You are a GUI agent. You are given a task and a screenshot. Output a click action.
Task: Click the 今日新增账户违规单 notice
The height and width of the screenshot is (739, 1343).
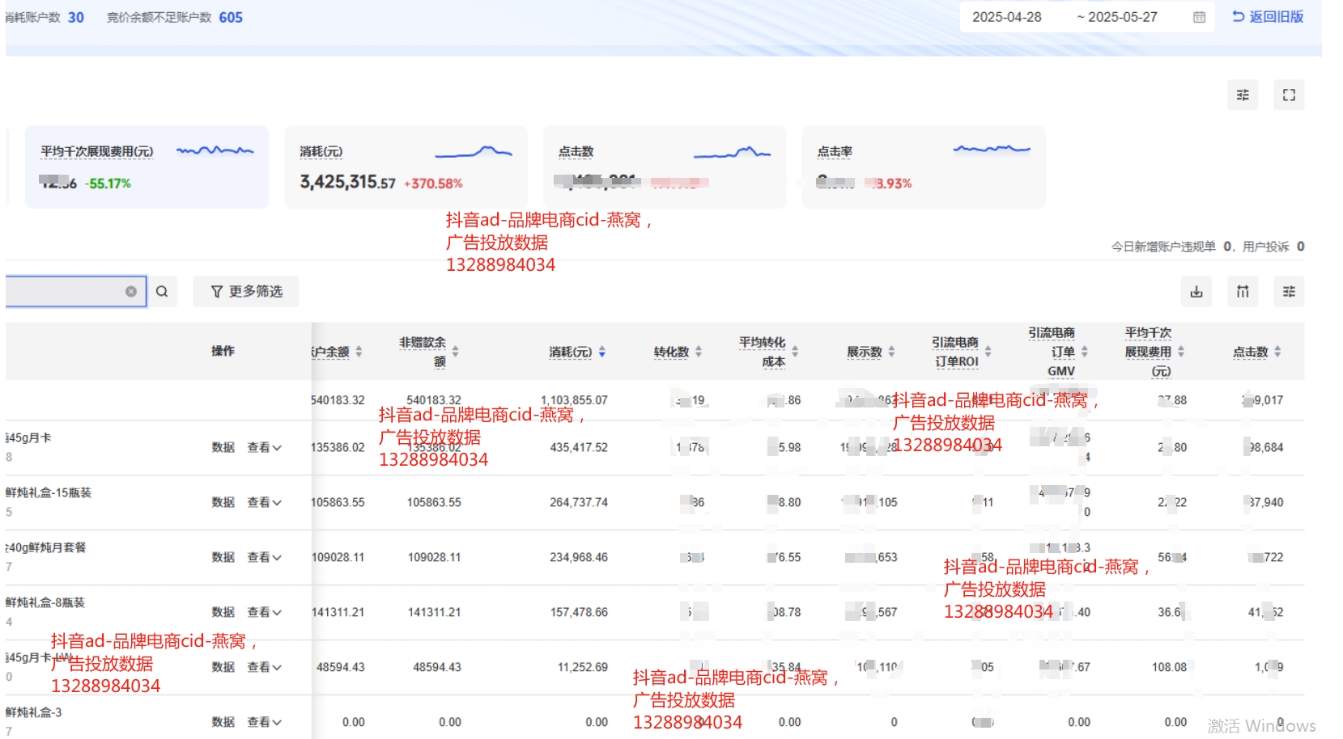(1170, 247)
